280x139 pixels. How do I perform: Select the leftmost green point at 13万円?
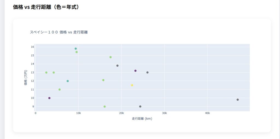(46, 72)
